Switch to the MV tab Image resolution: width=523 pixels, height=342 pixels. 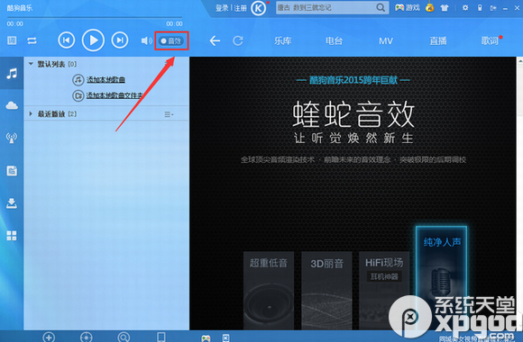[386, 41]
